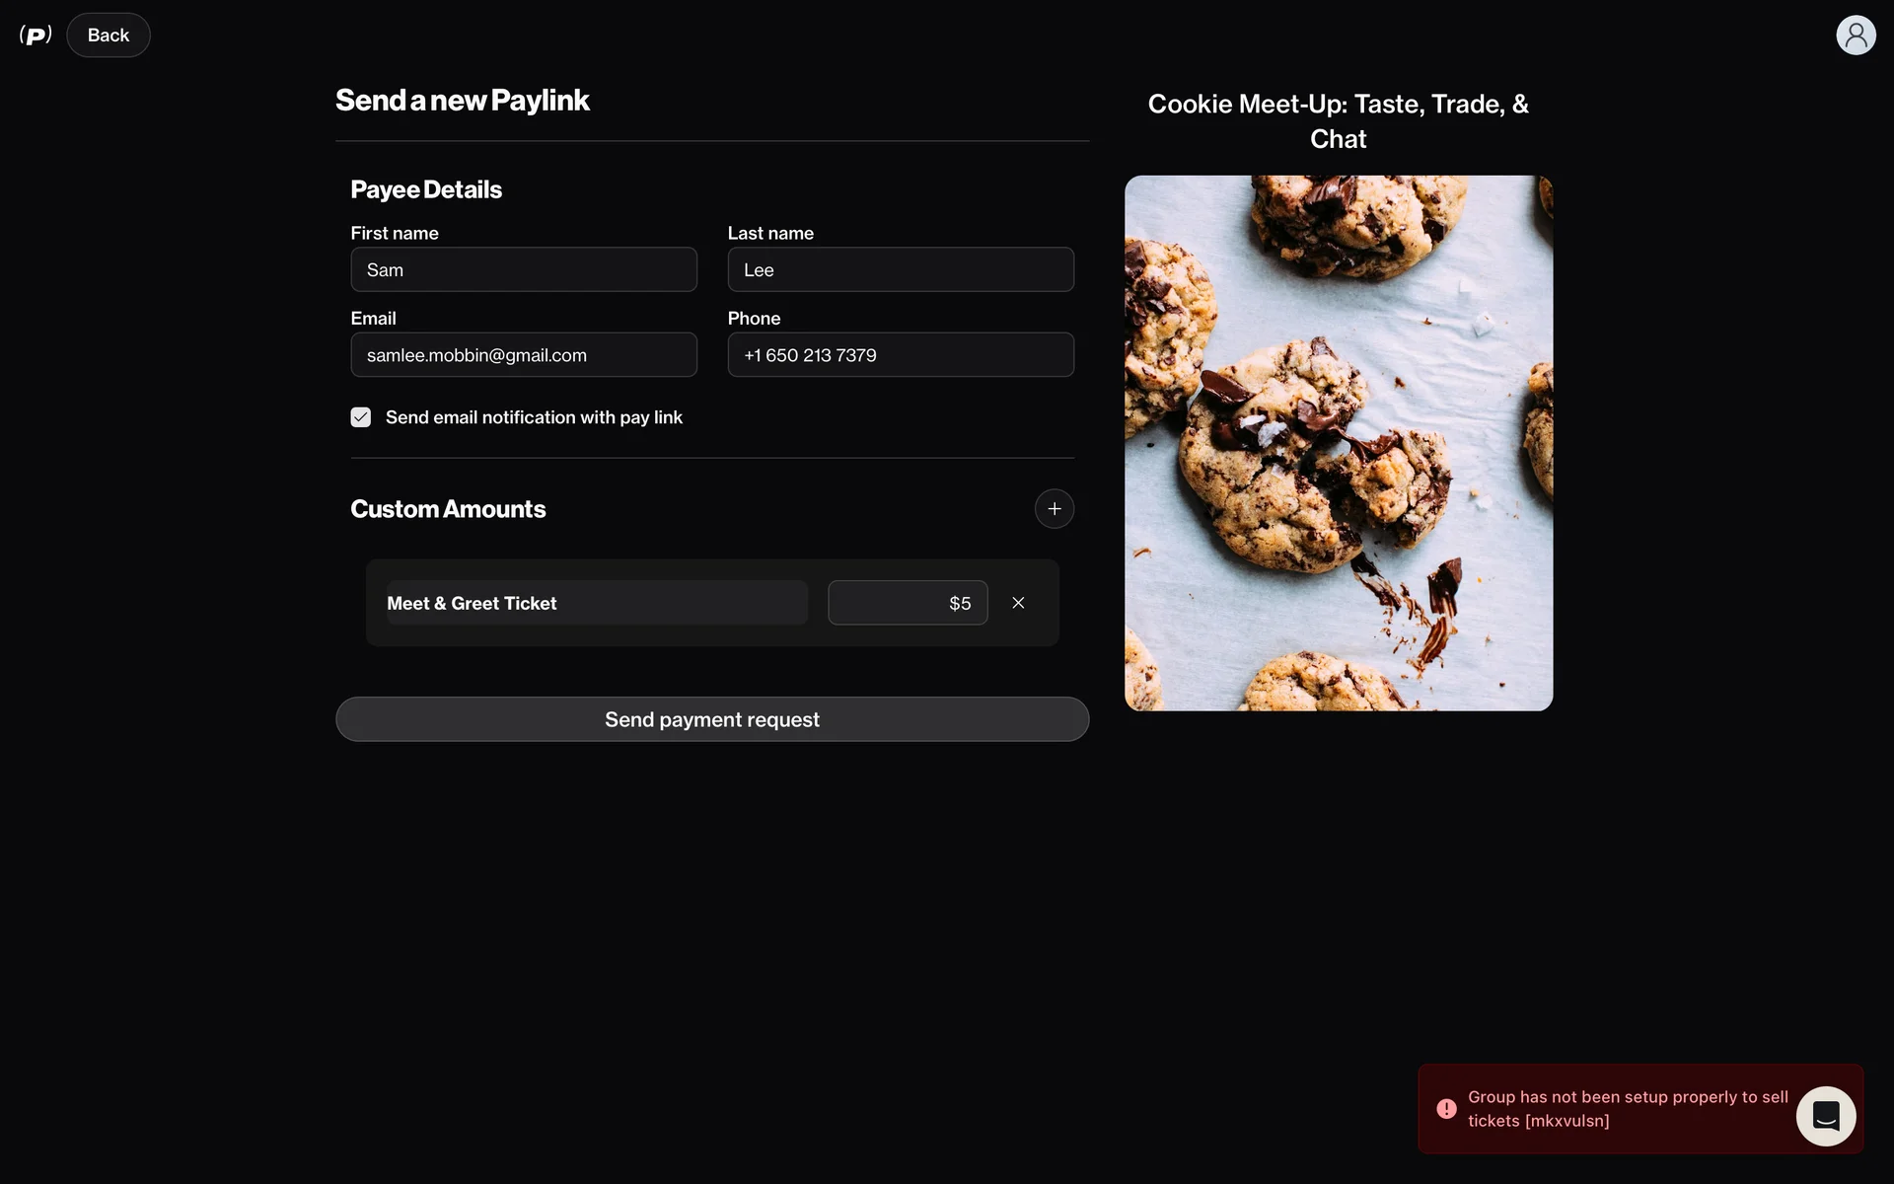Dismiss the group setup error toast
Viewport: 1894px width, 1184px height.
[x=1618, y=1109]
